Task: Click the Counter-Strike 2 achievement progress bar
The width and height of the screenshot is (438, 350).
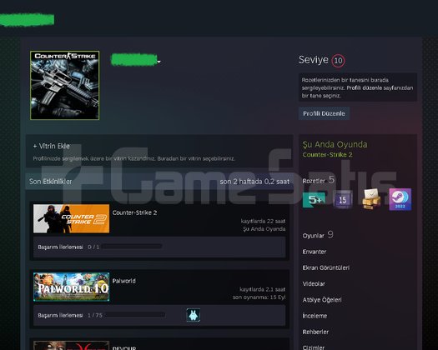Action: click(132, 247)
